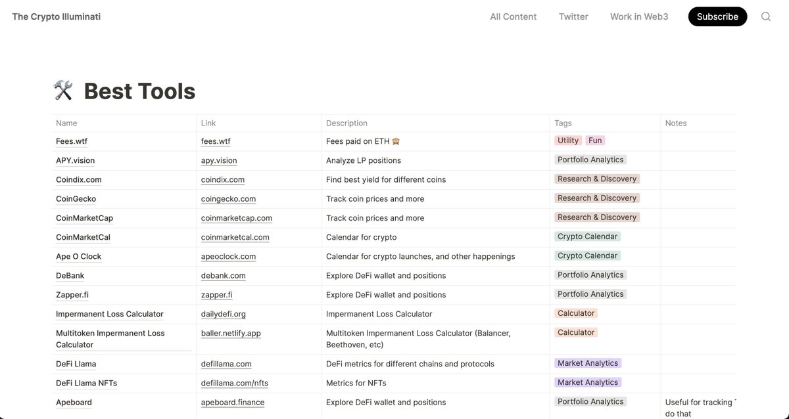Click Portfolio Analytics tag for Apeboard
This screenshot has height=419, width=789.
pos(590,401)
